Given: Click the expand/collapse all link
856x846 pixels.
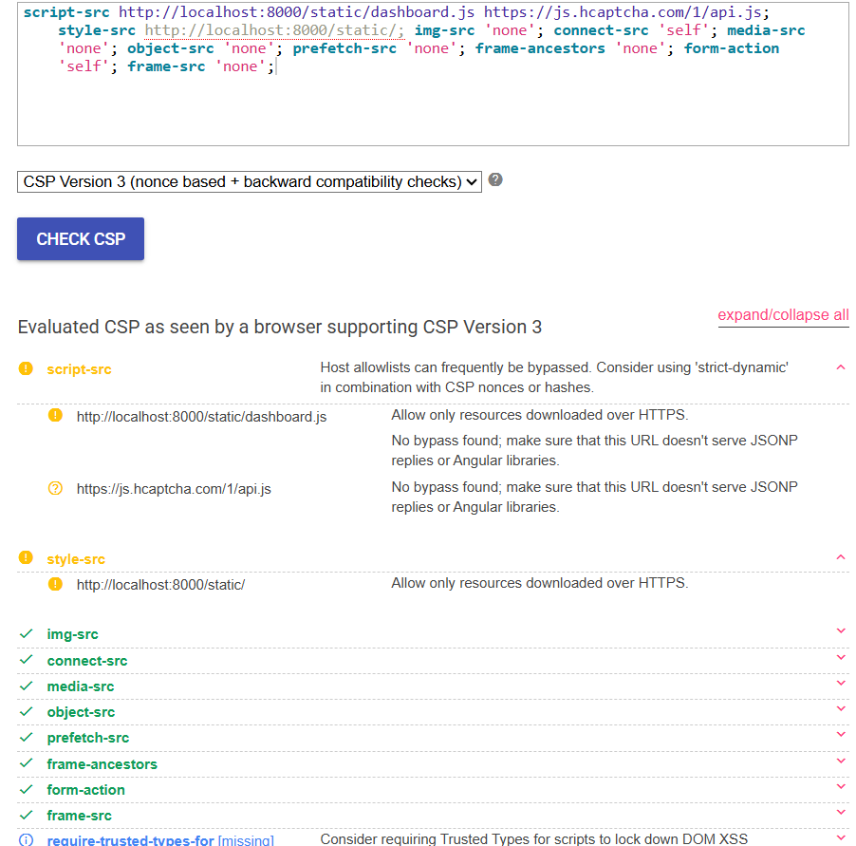Looking at the screenshot, I should pyautogui.click(x=783, y=315).
